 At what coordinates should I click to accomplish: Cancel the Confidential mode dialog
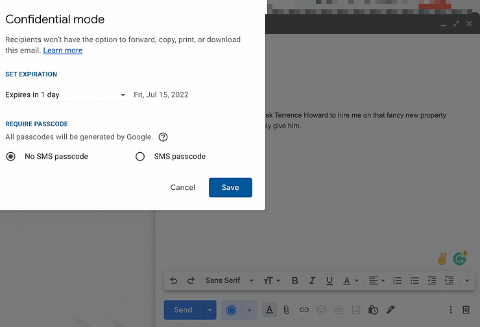[182, 188]
